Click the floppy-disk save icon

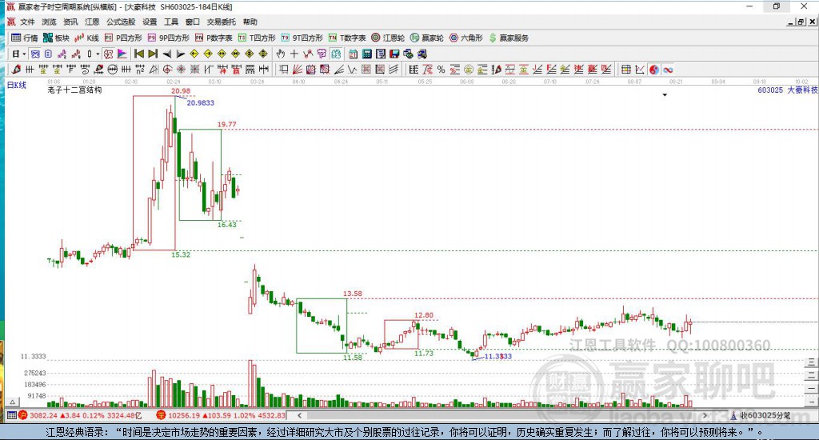tap(394, 54)
